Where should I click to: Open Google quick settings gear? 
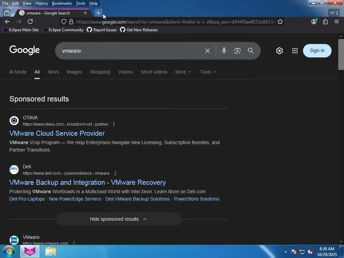(279, 51)
